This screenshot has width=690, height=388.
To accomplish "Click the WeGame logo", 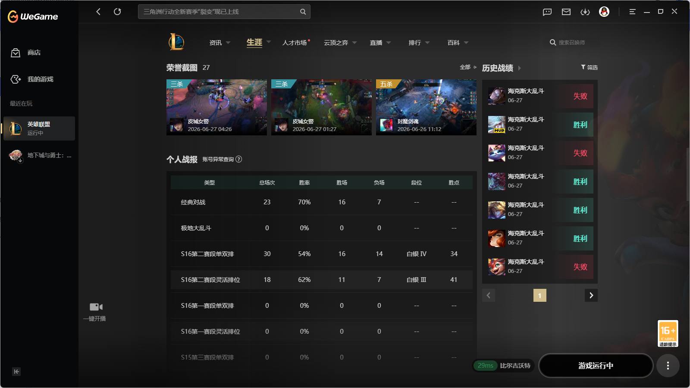I will [x=33, y=17].
